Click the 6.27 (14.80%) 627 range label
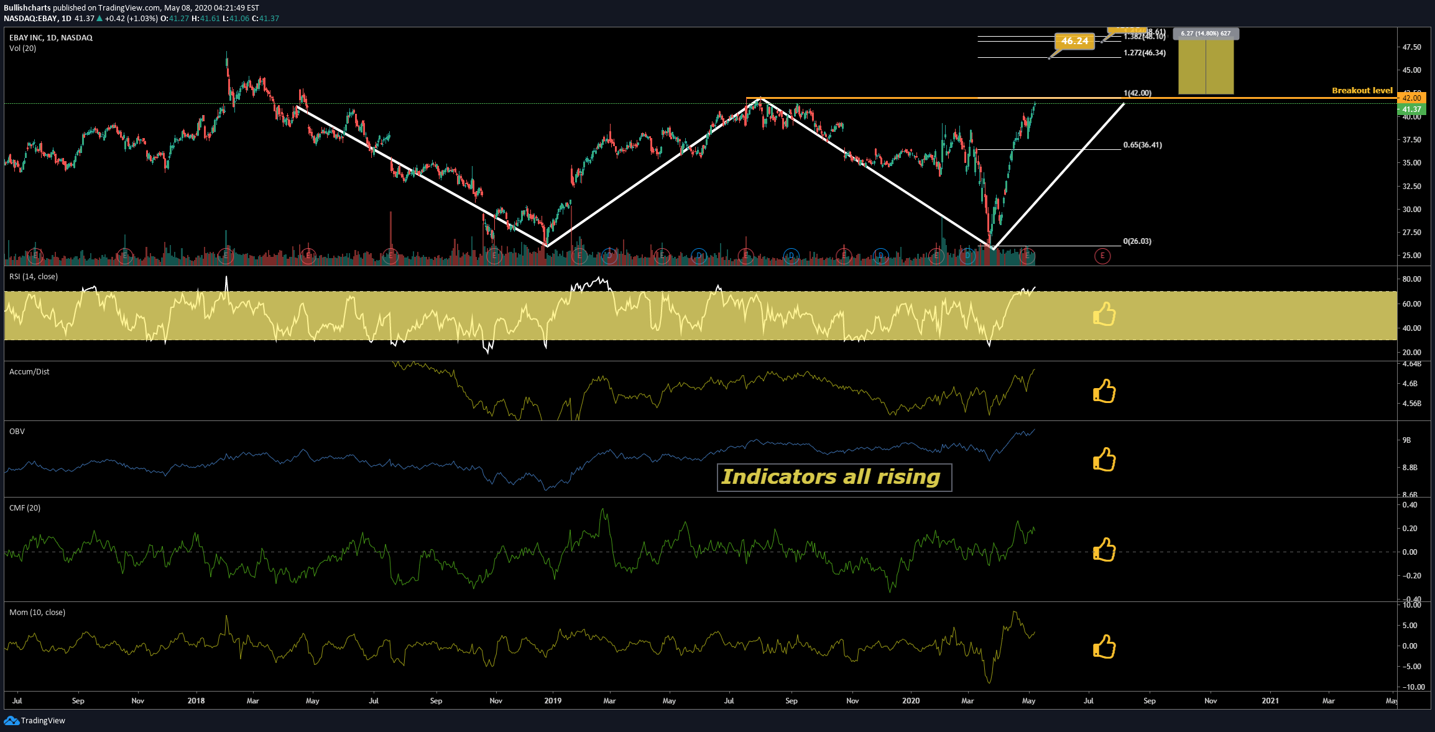 [1206, 34]
